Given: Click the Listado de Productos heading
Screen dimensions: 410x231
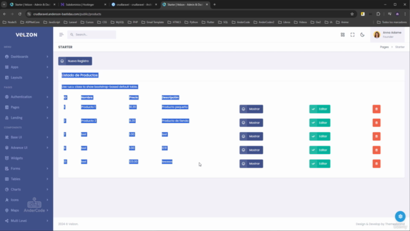Looking at the screenshot, I should click(79, 75).
